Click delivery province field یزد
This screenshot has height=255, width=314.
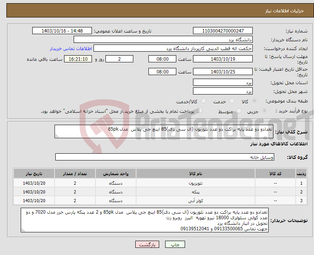(223, 82)
